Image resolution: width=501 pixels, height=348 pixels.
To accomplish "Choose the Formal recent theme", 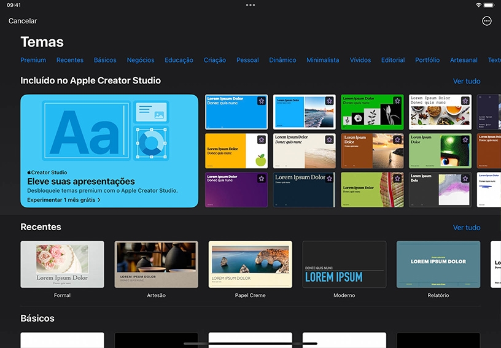I will click(x=62, y=265).
